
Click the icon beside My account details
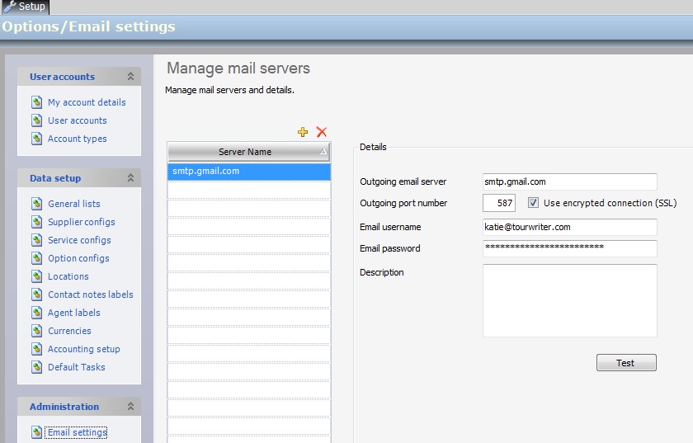point(36,102)
